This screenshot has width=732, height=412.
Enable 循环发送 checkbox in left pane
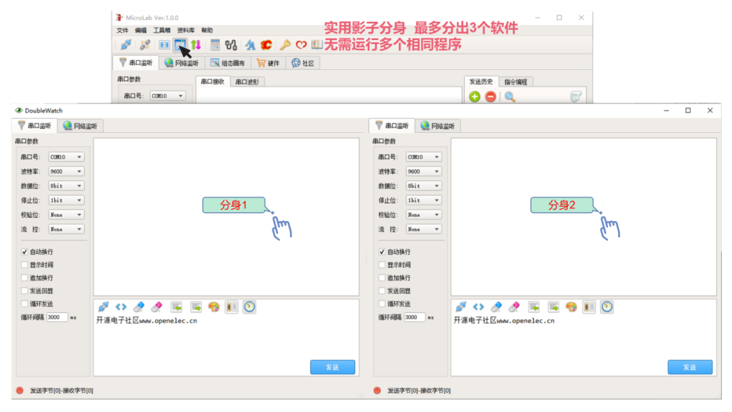click(24, 304)
